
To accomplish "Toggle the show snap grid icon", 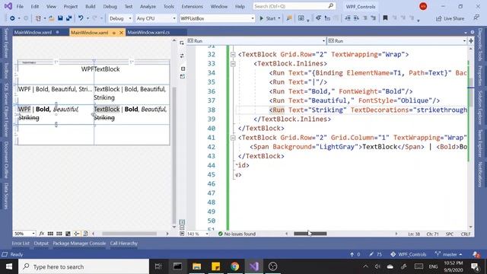I will click(x=50, y=234).
